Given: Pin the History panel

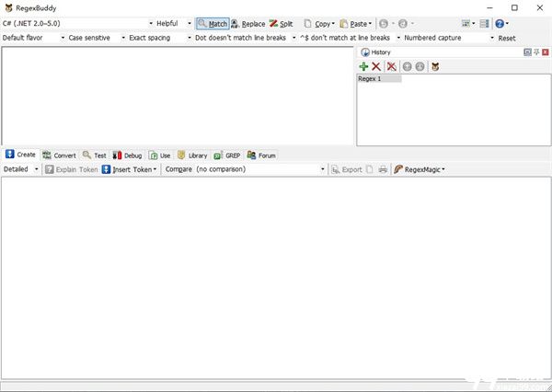Looking at the screenshot, I should pyautogui.click(x=536, y=52).
